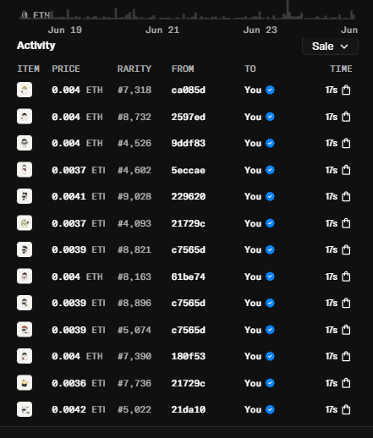
Task: Click verified badge in the 229620 row
Action: point(270,196)
